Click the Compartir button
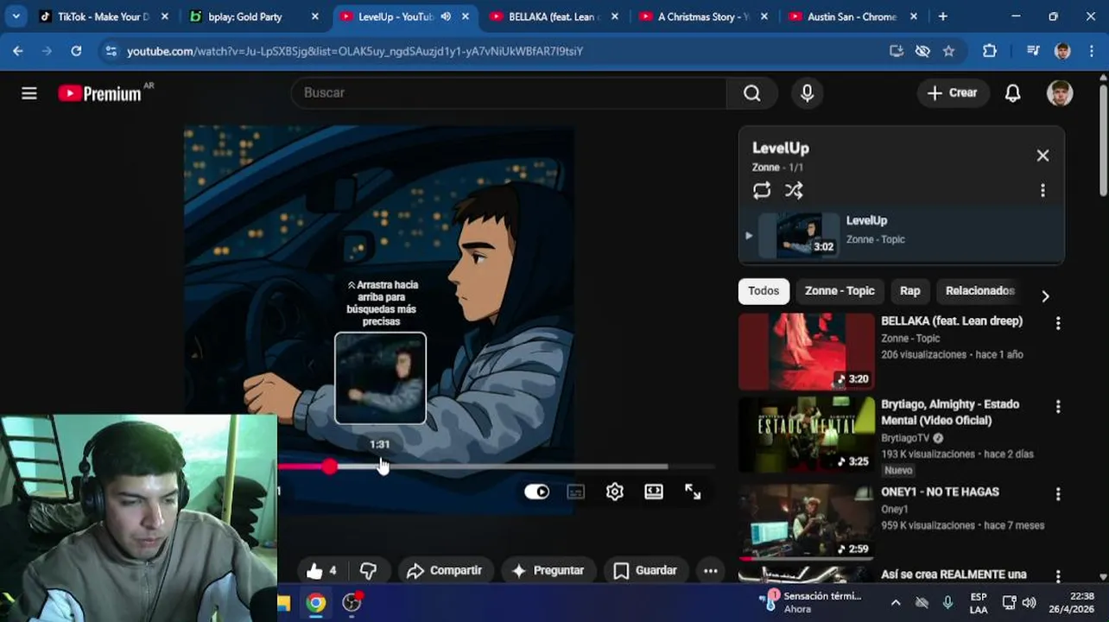This screenshot has height=622, width=1109. click(x=444, y=570)
